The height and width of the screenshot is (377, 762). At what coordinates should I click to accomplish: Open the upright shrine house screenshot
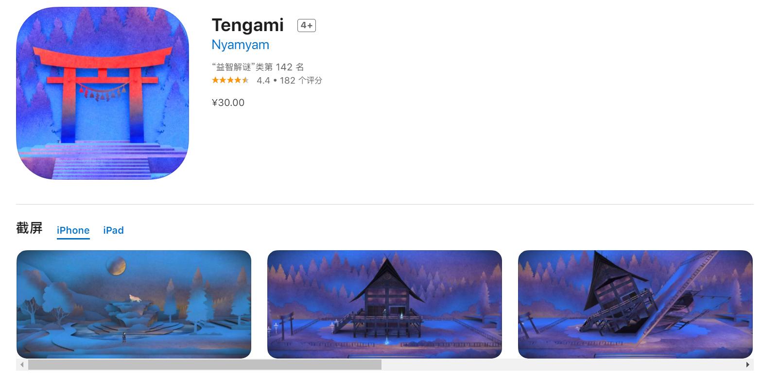(x=384, y=304)
